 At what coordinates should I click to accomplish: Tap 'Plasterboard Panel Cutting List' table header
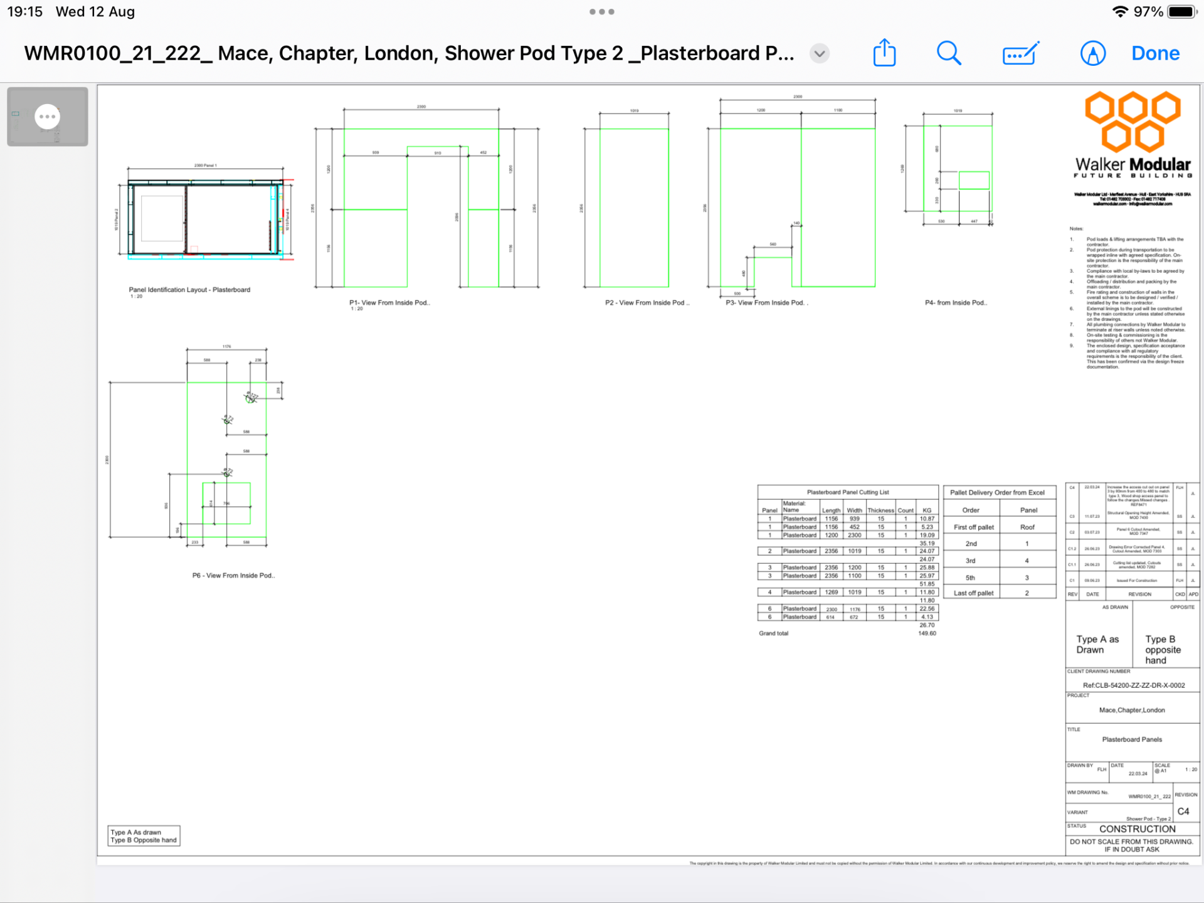tap(848, 492)
